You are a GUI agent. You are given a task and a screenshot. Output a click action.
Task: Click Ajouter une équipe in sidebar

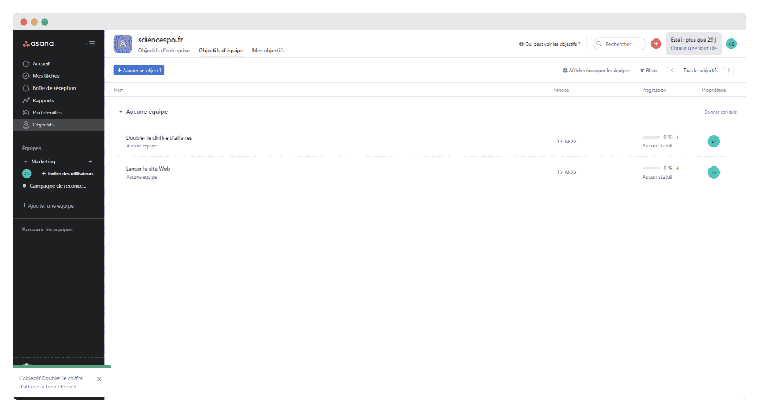pos(48,206)
